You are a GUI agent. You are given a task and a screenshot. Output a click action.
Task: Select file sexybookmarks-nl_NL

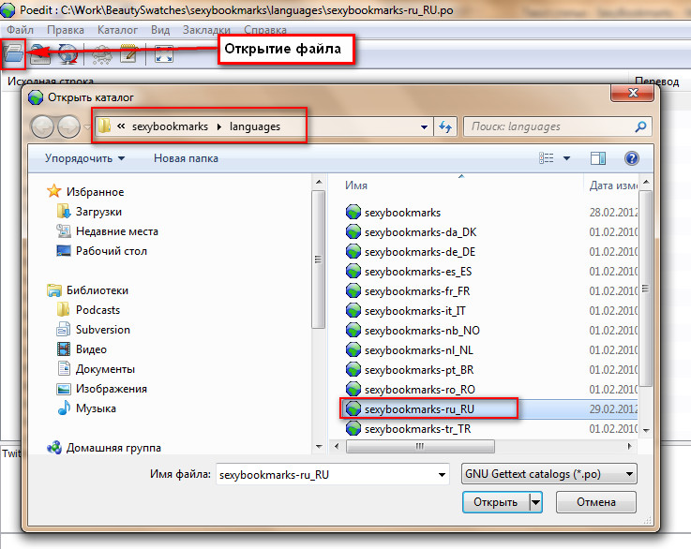point(410,350)
